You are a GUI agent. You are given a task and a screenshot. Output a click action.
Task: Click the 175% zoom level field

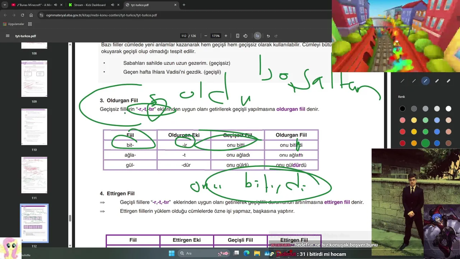(216, 36)
